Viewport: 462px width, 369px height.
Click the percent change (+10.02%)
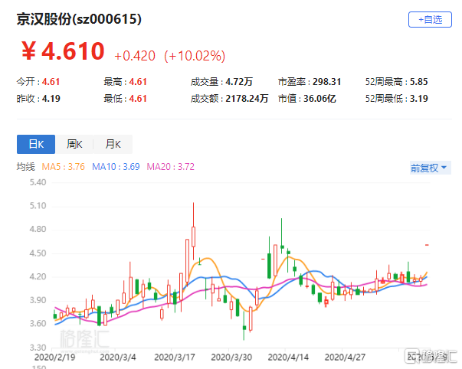[195, 56]
